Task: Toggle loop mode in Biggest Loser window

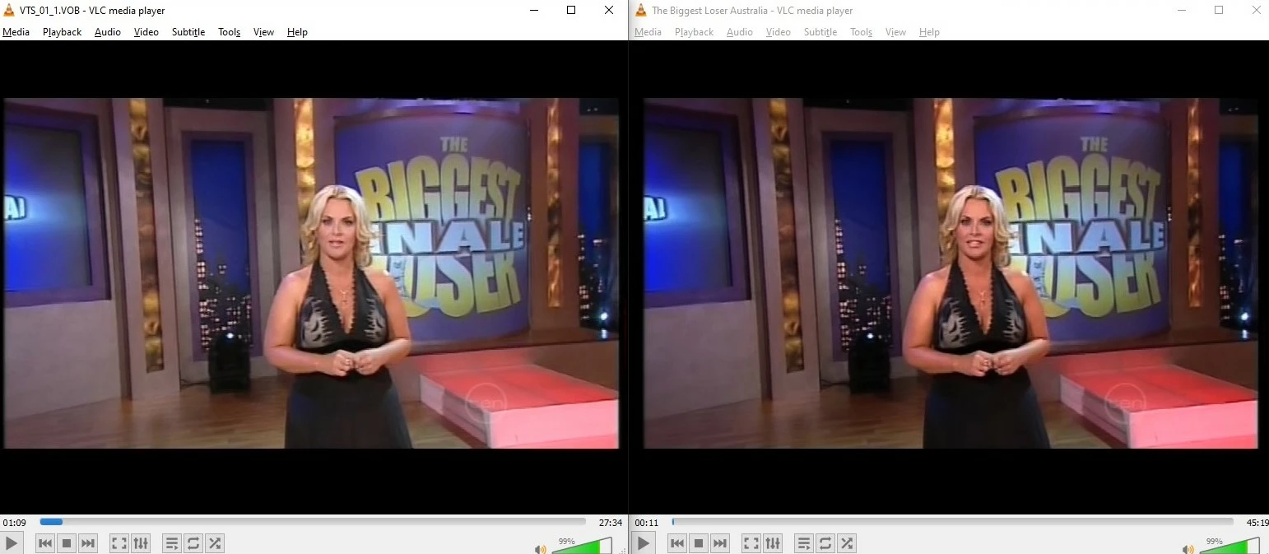Action: click(825, 543)
